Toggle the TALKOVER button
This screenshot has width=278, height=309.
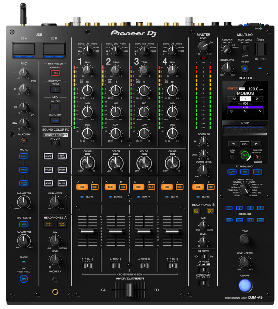tap(24, 141)
